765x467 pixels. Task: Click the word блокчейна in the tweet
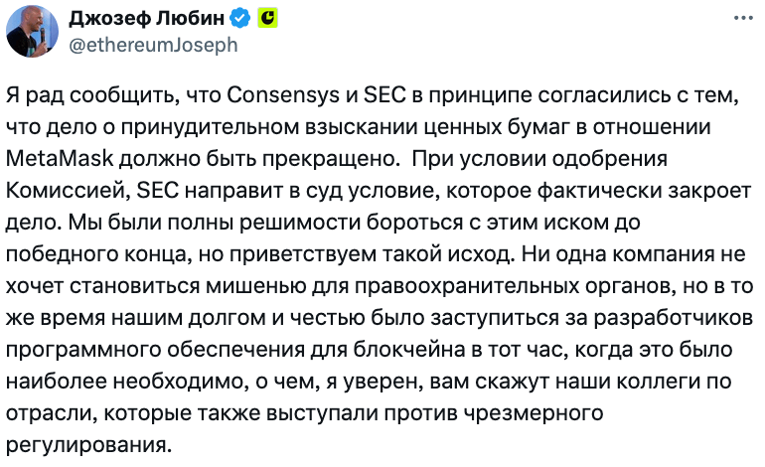coord(409,350)
